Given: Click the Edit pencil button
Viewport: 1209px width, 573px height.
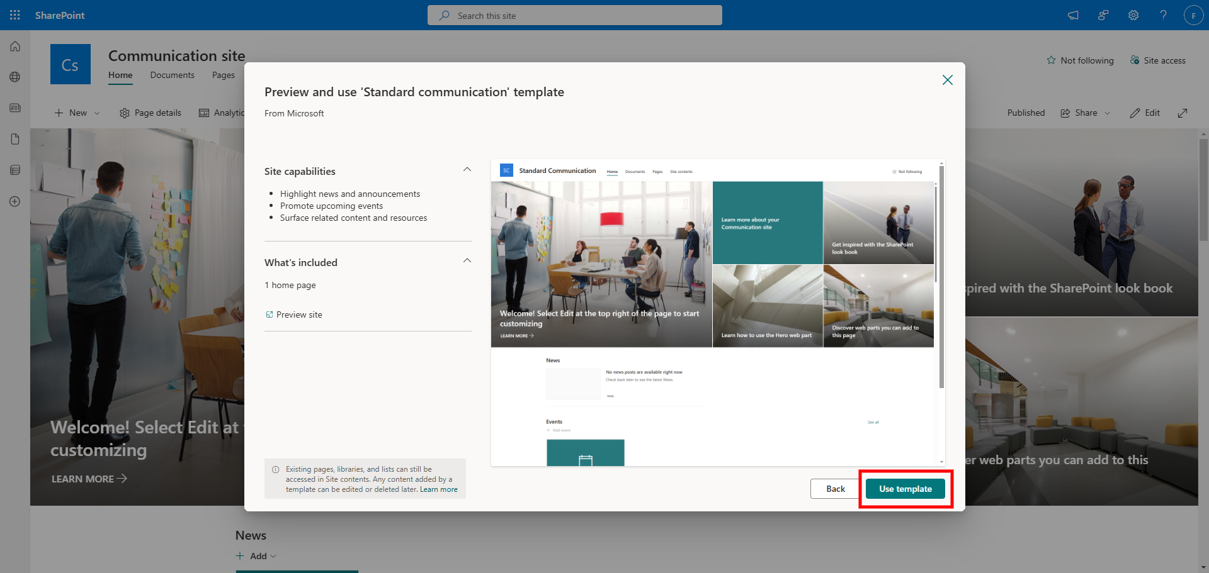Looking at the screenshot, I should [x=1145, y=113].
